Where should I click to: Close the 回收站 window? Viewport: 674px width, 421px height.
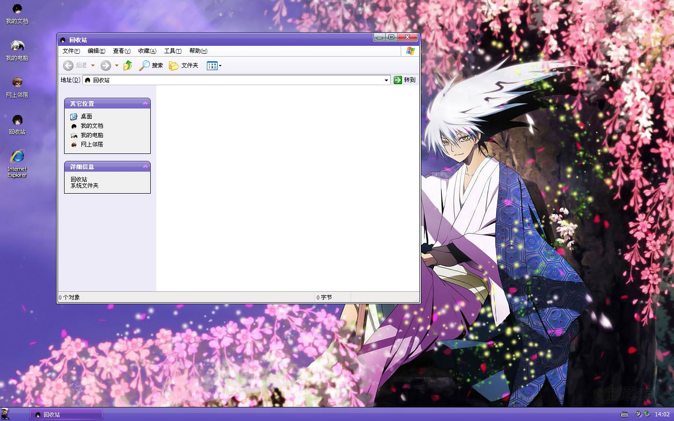(x=408, y=37)
